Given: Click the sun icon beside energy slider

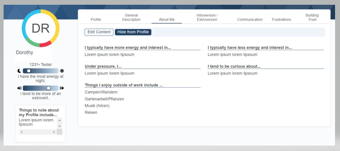Looking at the screenshot, I should pyautogui.click(x=62, y=71).
